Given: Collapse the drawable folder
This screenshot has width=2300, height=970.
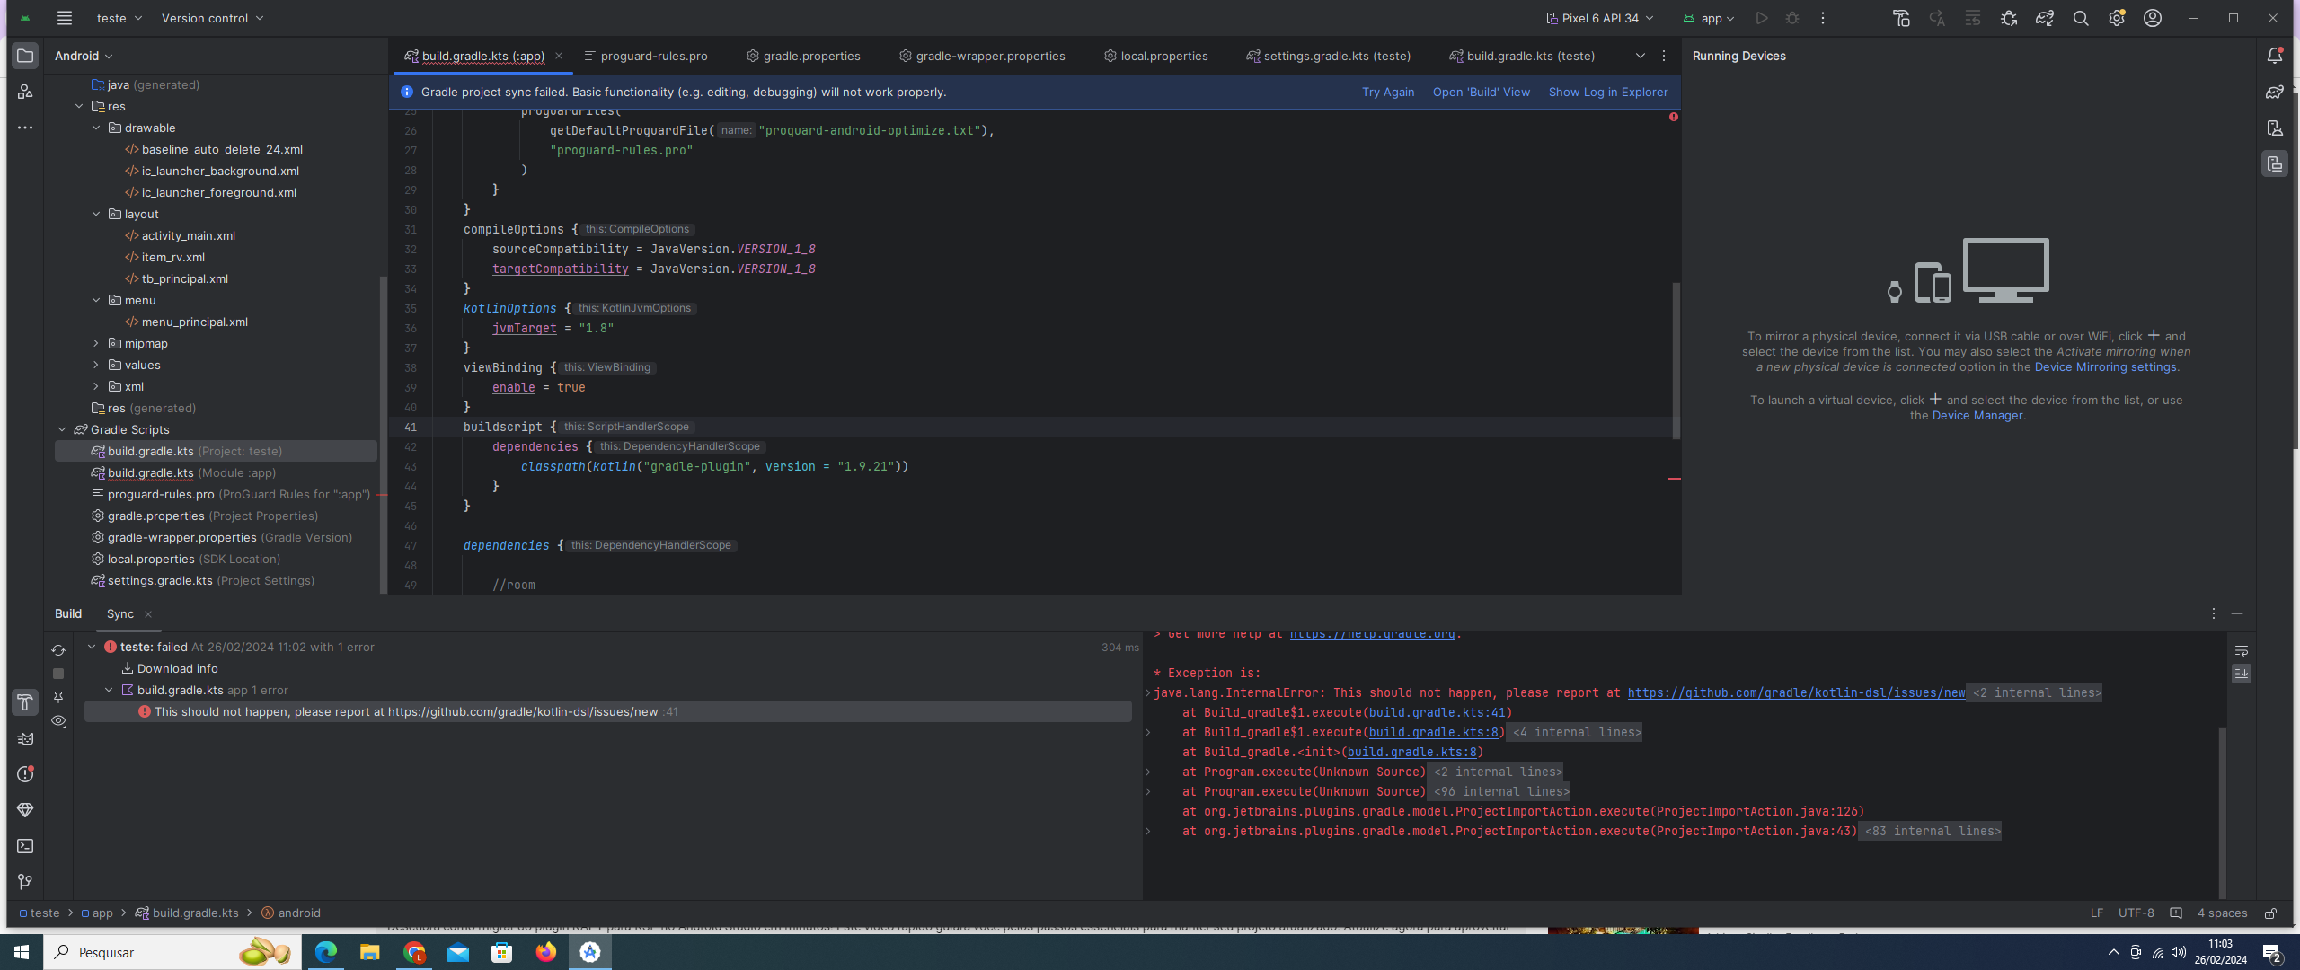Looking at the screenshot, I should tap(96, 128).
